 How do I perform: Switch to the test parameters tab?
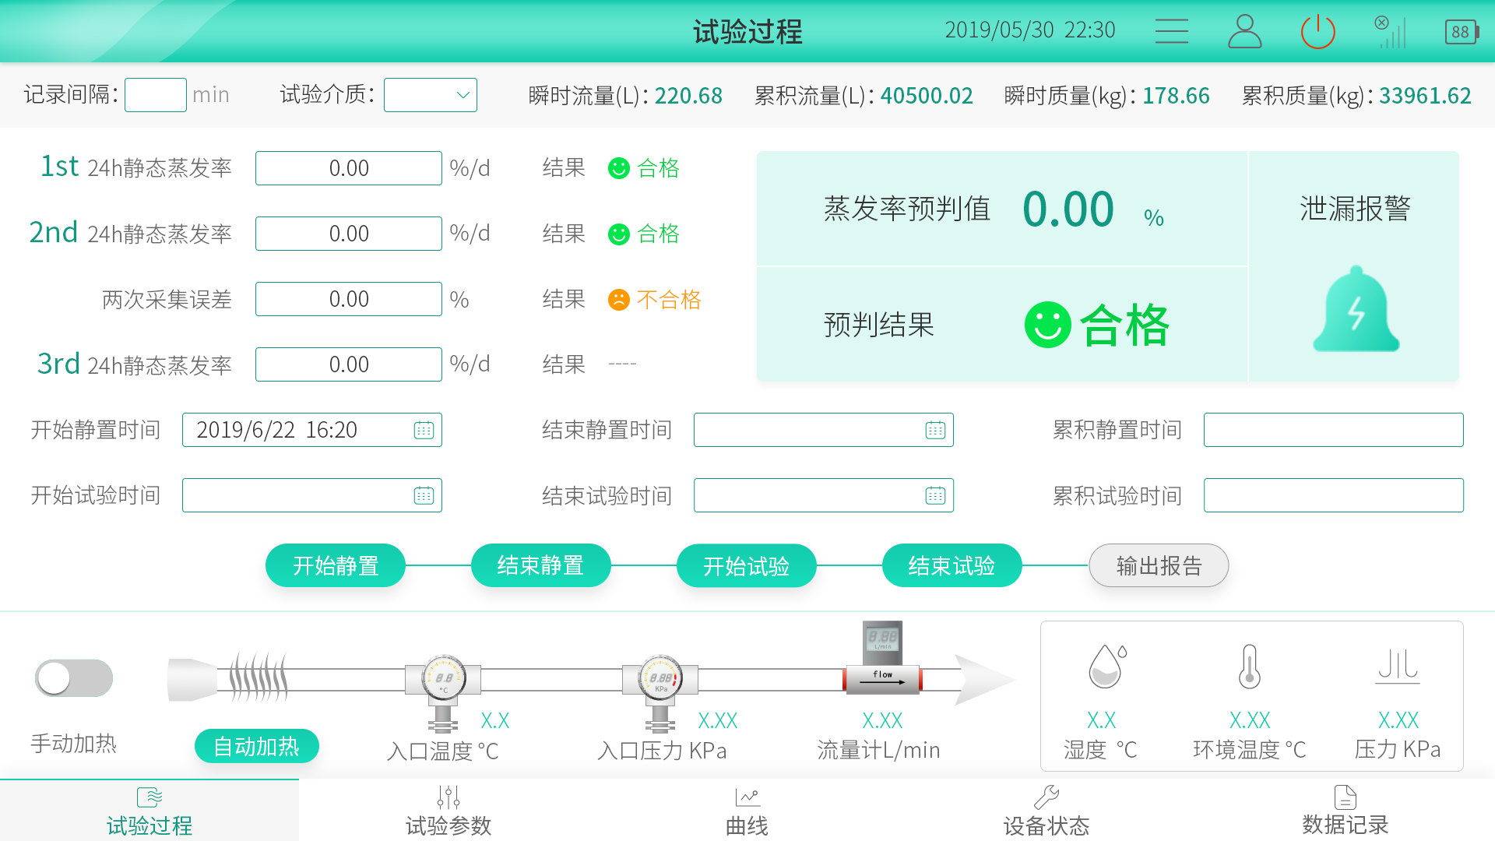tap(448, 811)
